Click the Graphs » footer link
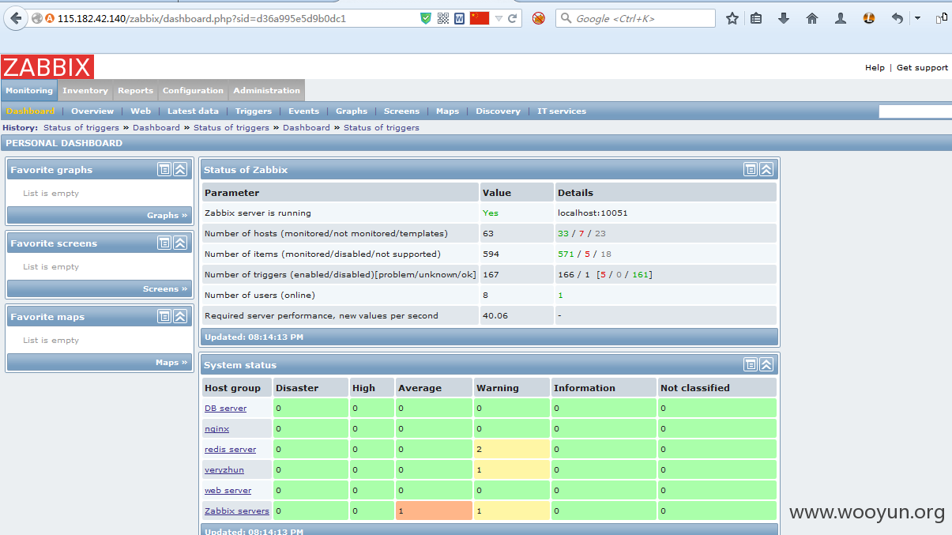 [x=167, y=215]
